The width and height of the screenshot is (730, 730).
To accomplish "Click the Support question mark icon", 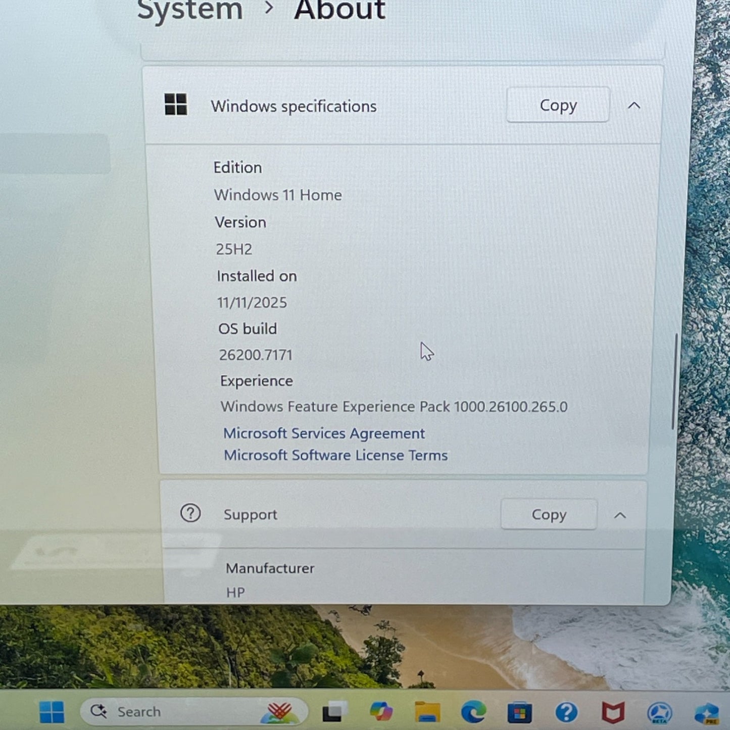I will click(190, 513).
